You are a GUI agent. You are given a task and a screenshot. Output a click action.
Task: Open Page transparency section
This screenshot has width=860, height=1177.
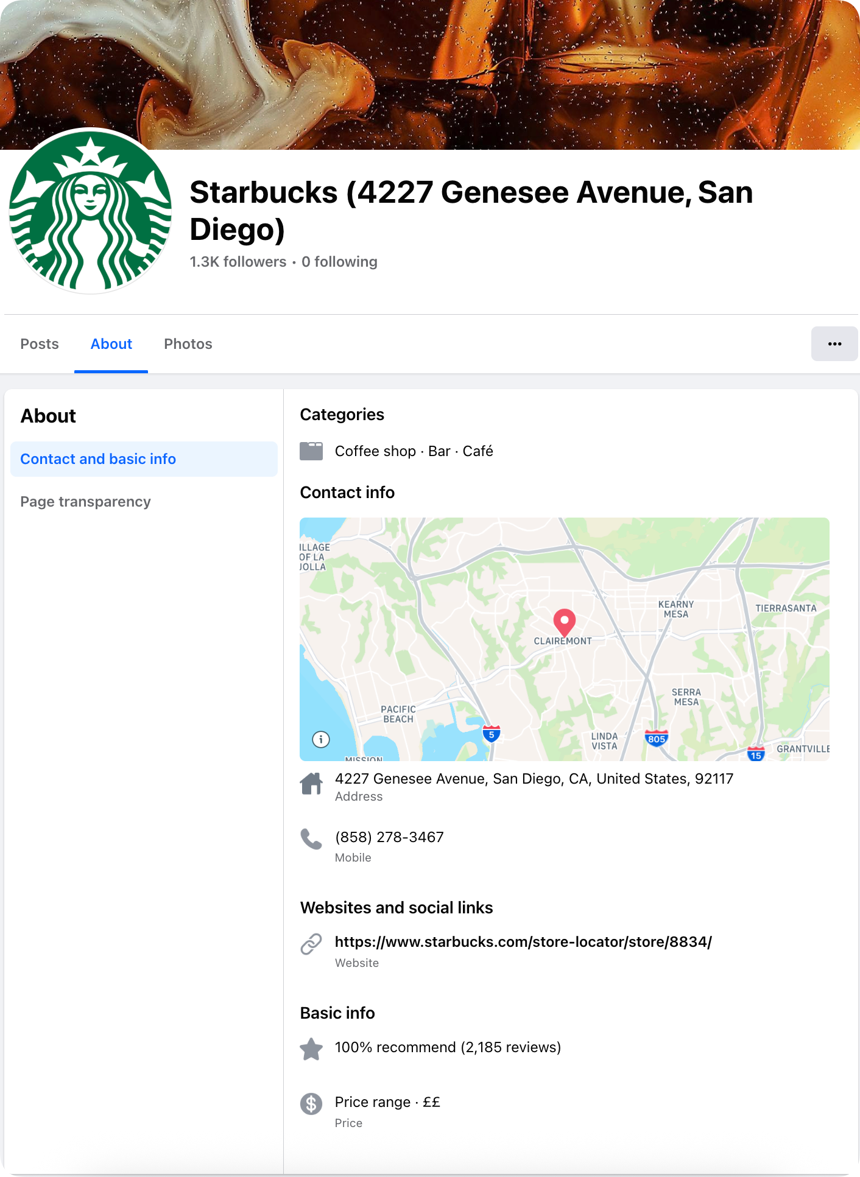pos(85,502)
